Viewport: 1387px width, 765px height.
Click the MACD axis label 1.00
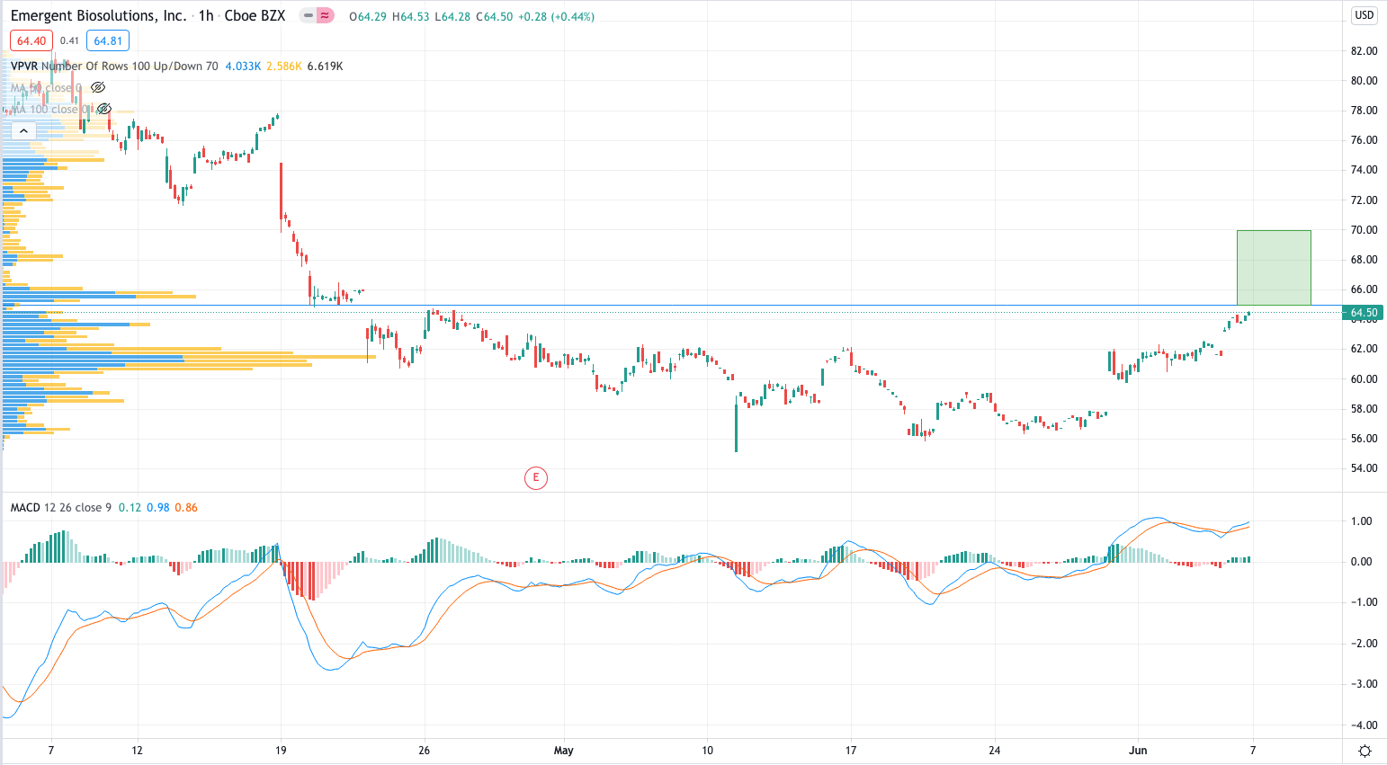(1362, 521)
